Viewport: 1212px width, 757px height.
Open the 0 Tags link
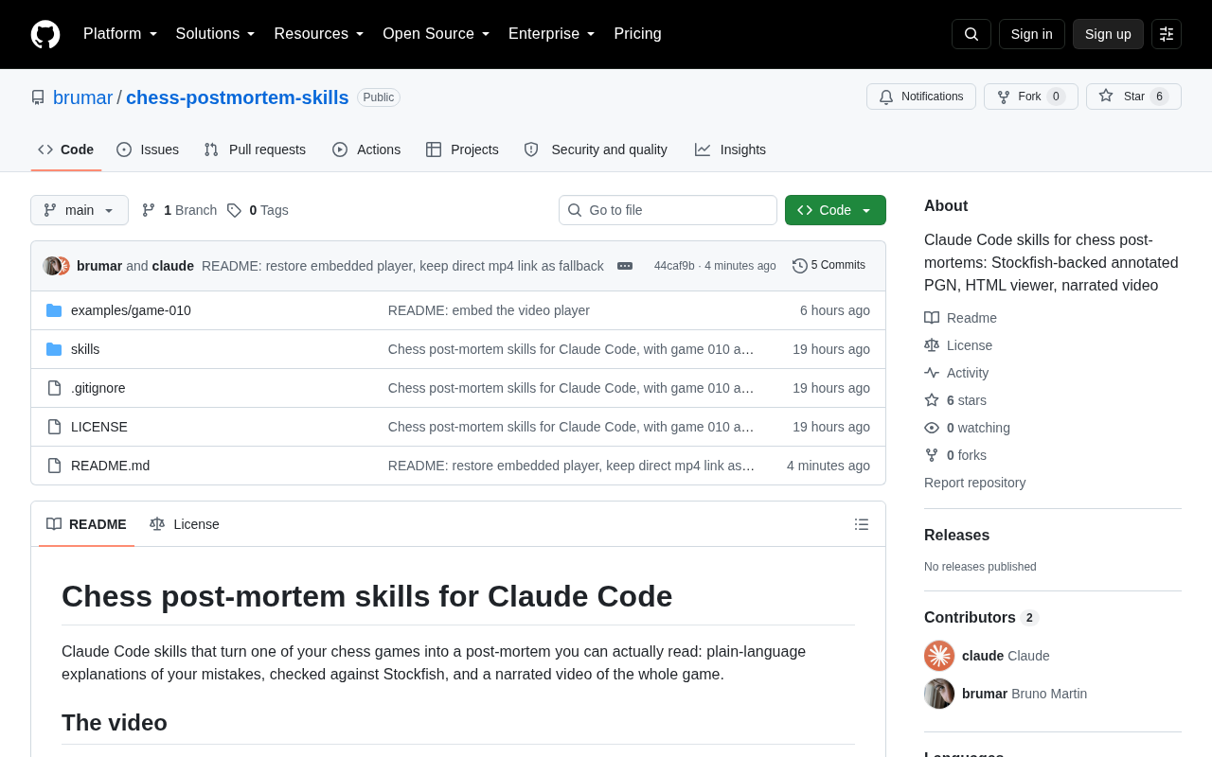(258, 210)
